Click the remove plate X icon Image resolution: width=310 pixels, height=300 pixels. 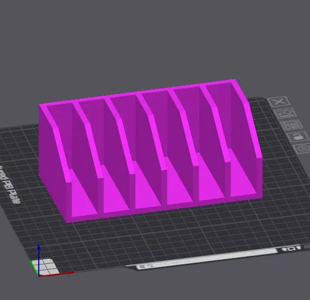tap(279, 102)
